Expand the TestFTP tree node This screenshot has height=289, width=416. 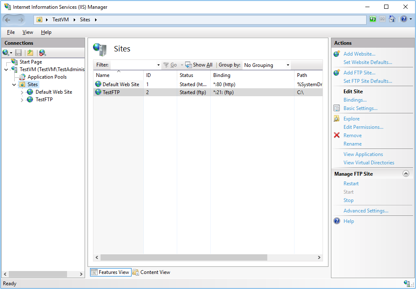(x=22, y=100)
